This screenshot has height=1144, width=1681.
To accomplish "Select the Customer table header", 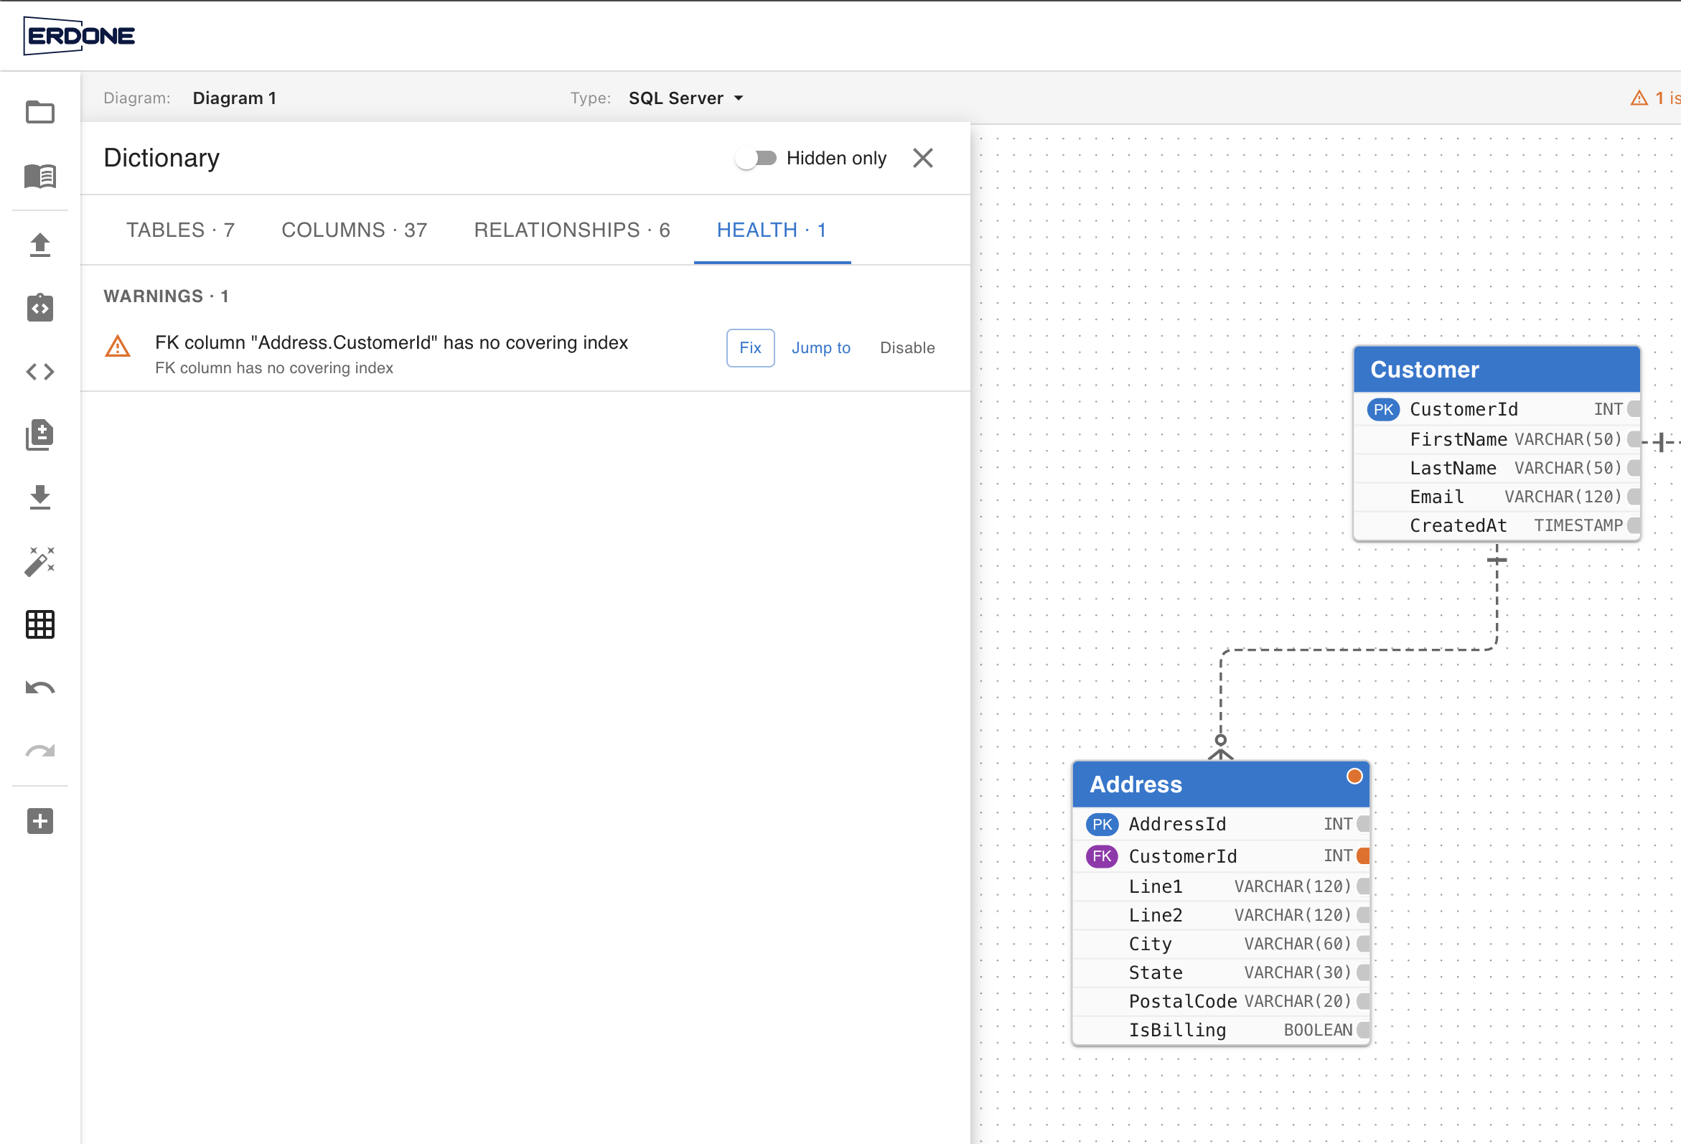I will pyautogui.click(x=1497, y=370).
